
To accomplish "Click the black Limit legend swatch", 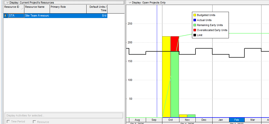I will tap(194, 35).
